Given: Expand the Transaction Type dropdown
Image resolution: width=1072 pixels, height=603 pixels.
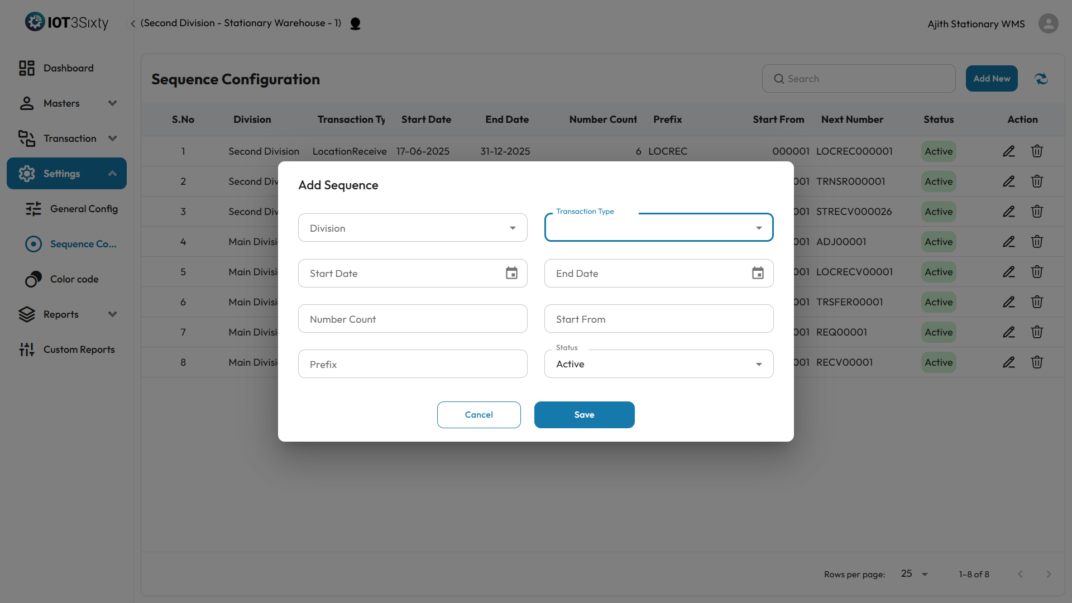Looking at the screenshot, I should tap(659, 228).
